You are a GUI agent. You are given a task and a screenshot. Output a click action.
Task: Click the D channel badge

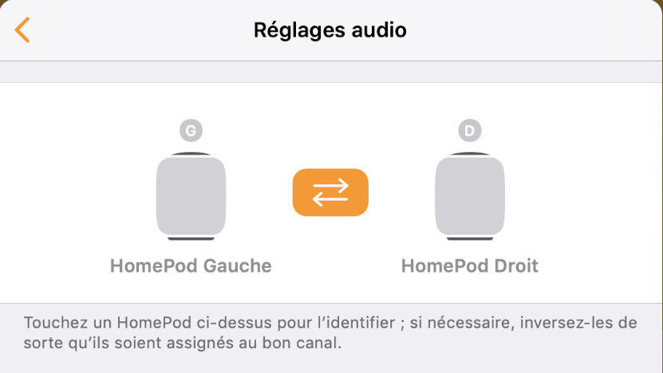[470, 130]
